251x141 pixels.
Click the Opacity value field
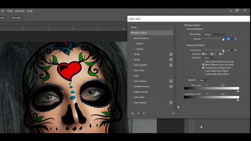click(x=229, y=39)
